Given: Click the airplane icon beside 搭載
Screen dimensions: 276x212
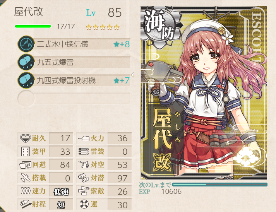Looking at the screenshot, I should tap(25, 178).
